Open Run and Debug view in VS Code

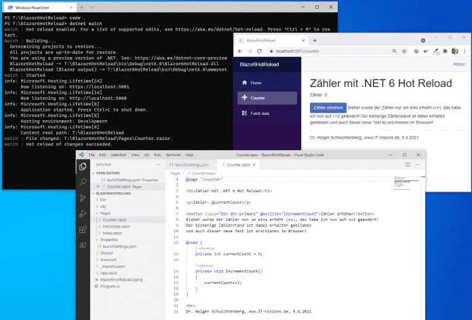pos(83,213)
